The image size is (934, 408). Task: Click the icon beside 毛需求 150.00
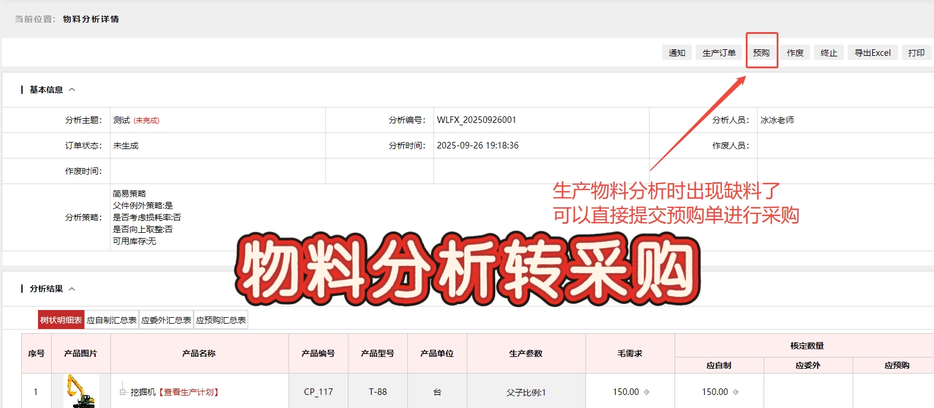point(647,392)
